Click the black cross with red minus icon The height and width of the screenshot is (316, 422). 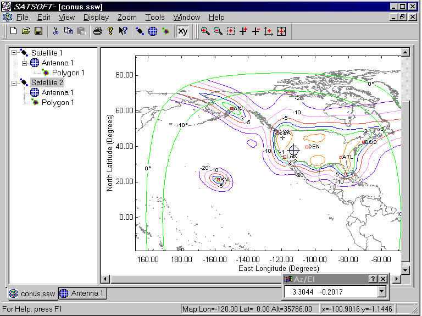[256, 31]
